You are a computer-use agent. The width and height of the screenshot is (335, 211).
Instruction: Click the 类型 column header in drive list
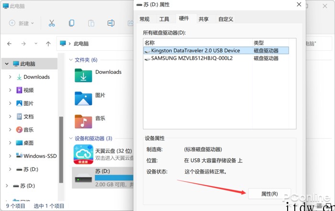point(271,43)
